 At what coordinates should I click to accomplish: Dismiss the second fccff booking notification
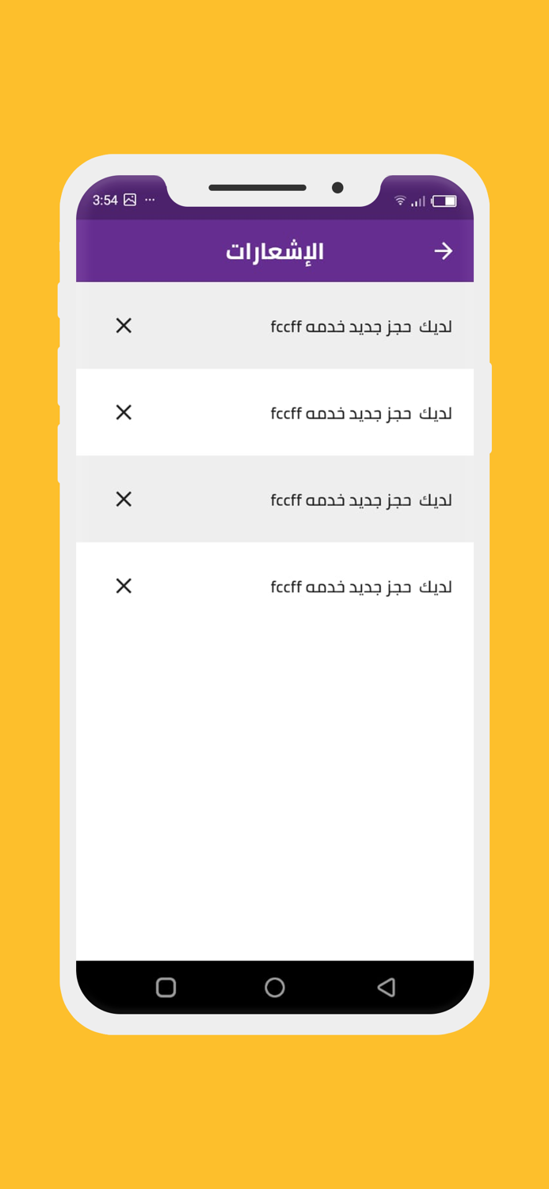124,412
